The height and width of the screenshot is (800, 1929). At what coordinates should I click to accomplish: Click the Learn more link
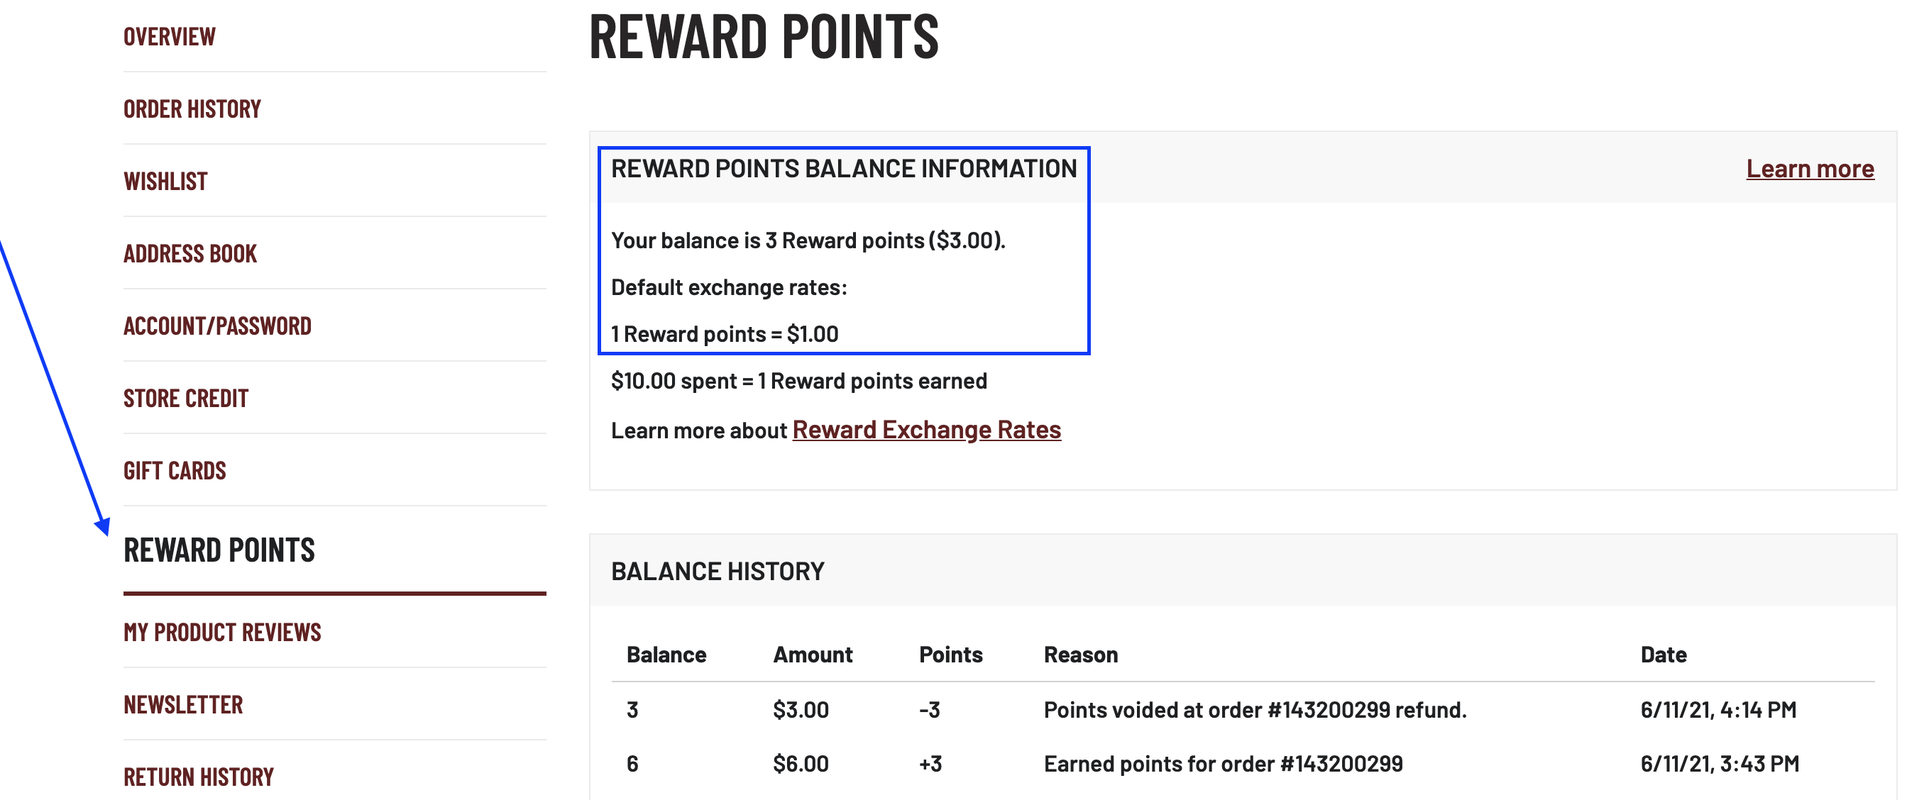pos(1809,169)
